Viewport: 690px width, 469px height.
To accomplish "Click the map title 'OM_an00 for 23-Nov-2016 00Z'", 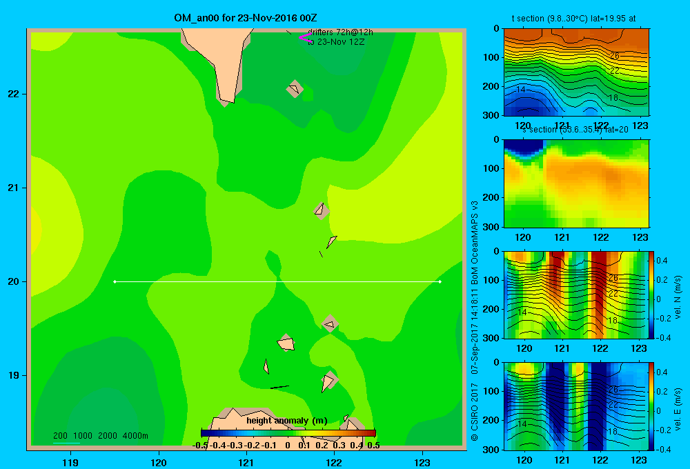I will (x=246, y=18).
